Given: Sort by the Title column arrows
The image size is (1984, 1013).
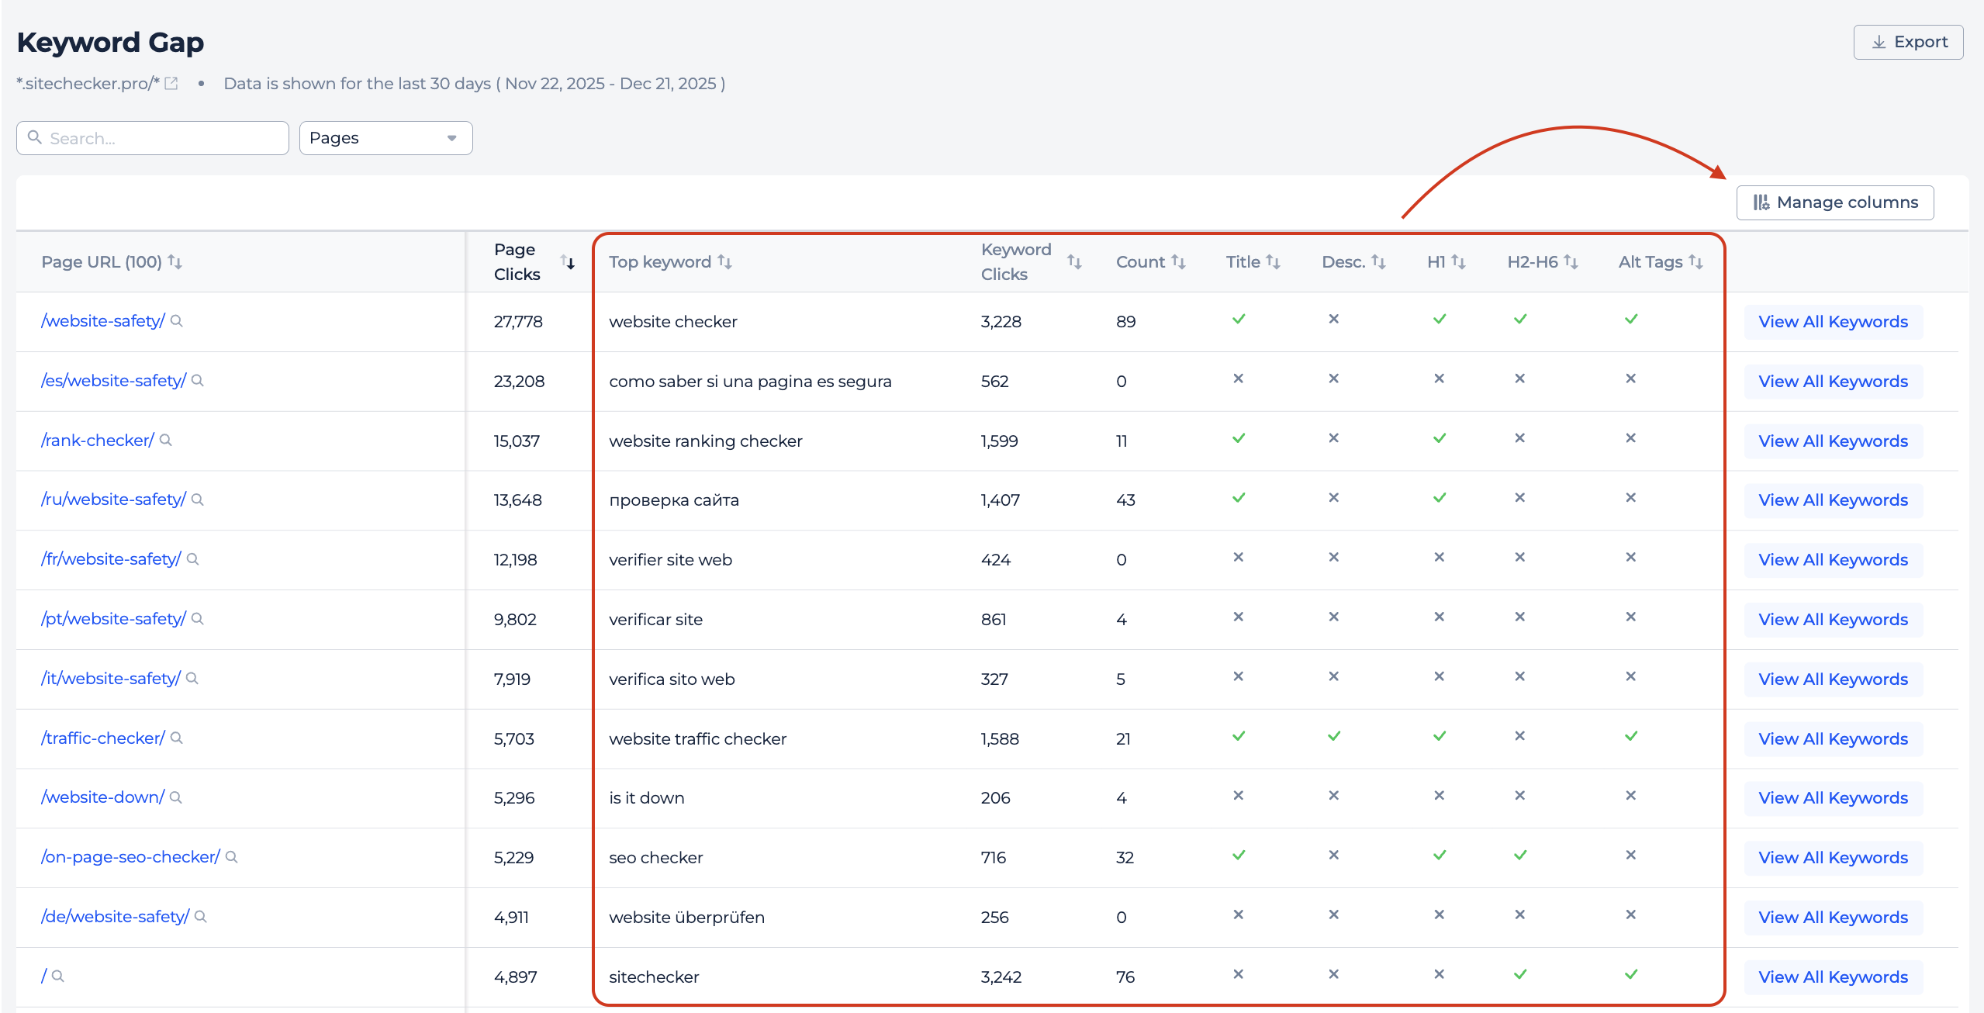Looking at the screenshot, I should pyautogui.click(x=1273, y=262).
